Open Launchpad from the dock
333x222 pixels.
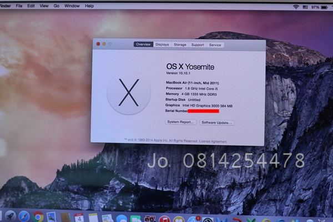pos(10,216)
